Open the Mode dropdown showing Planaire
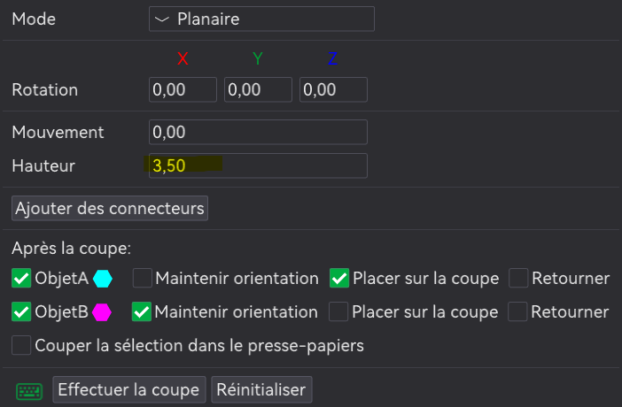Screen dimensions: 622x407 261,19
